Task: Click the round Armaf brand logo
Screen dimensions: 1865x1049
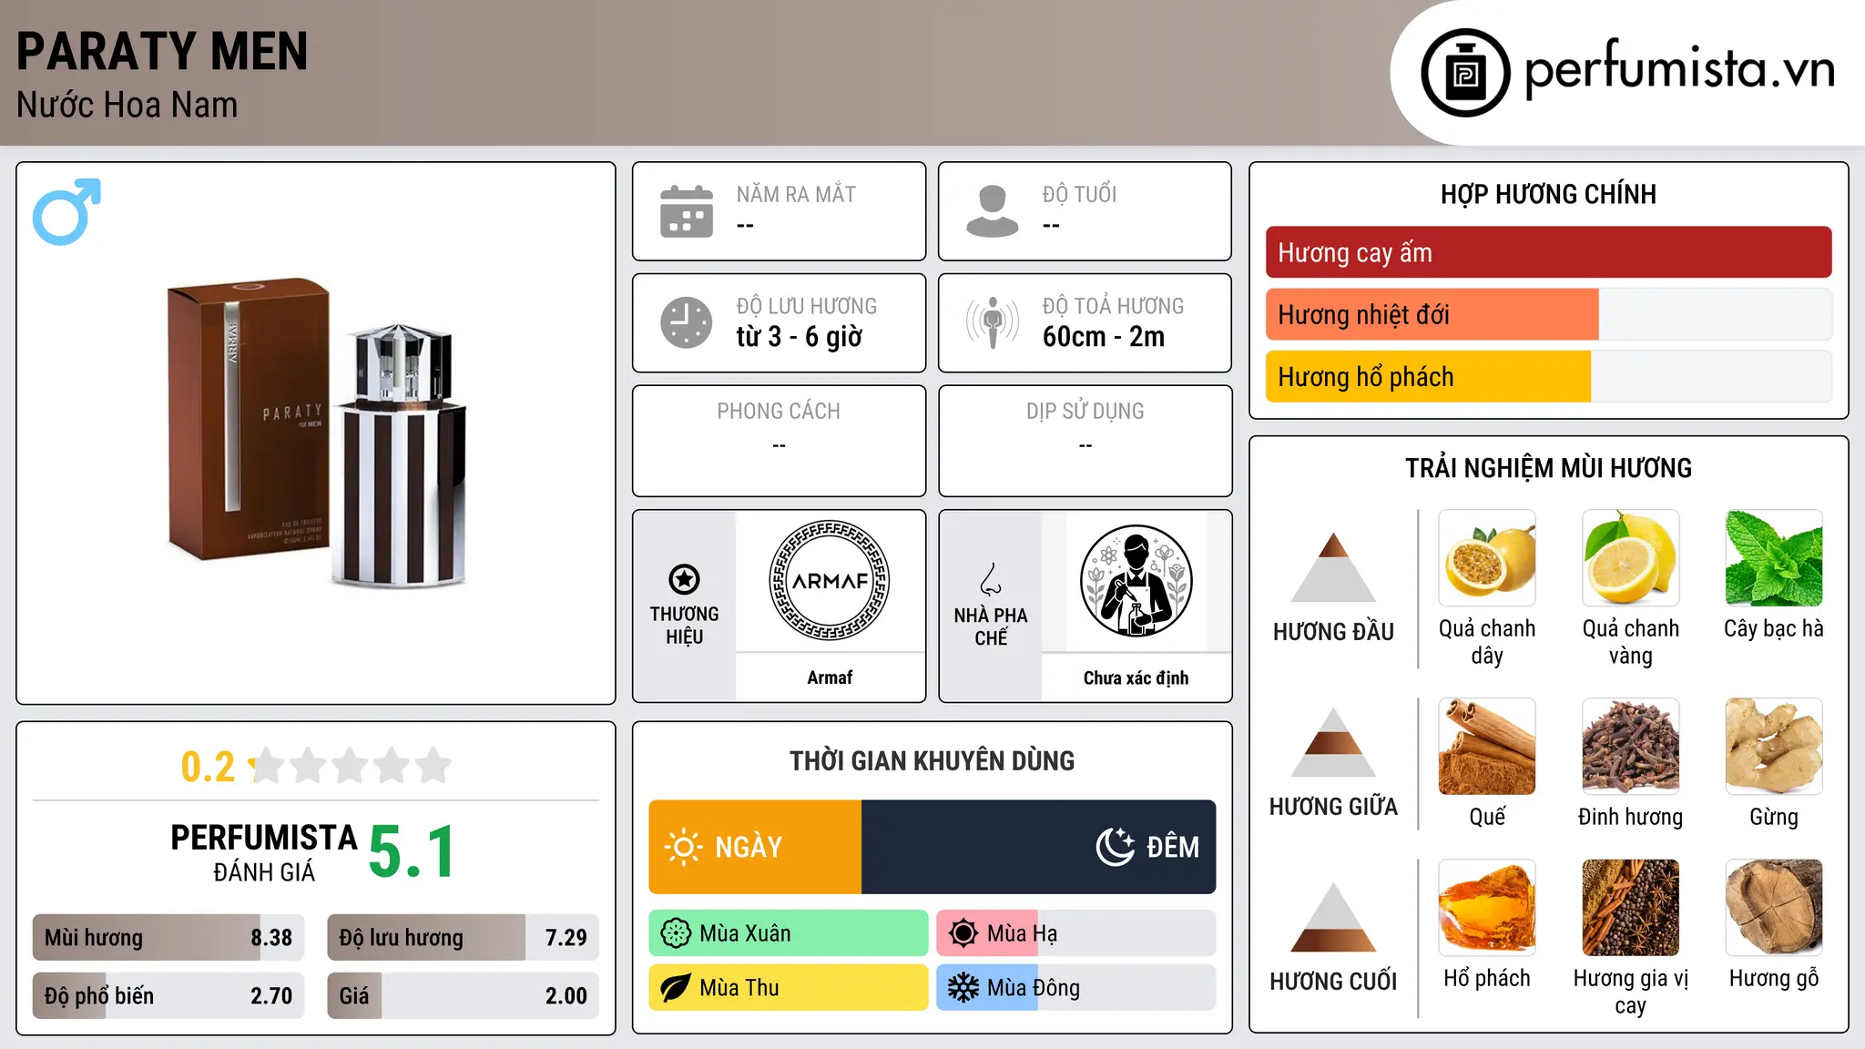Action: pos(830,580)
